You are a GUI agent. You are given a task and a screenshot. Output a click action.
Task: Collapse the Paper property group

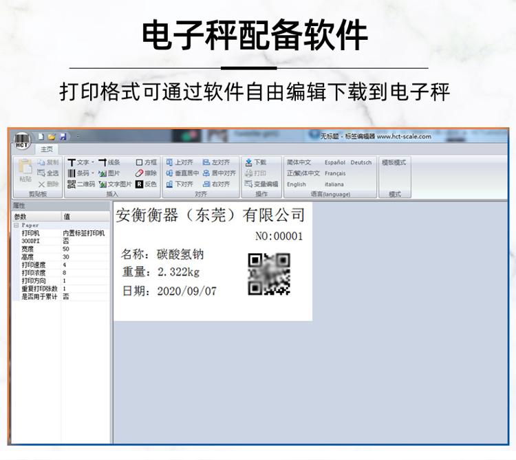click(17, 226)
